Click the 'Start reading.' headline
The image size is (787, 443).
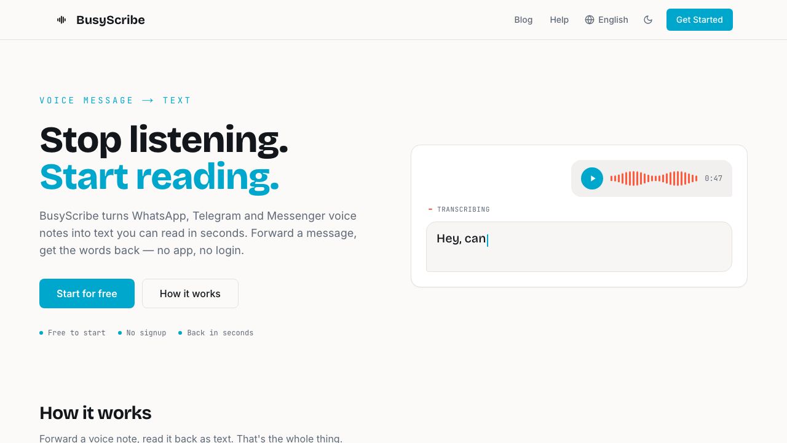[x=159, y=177]
